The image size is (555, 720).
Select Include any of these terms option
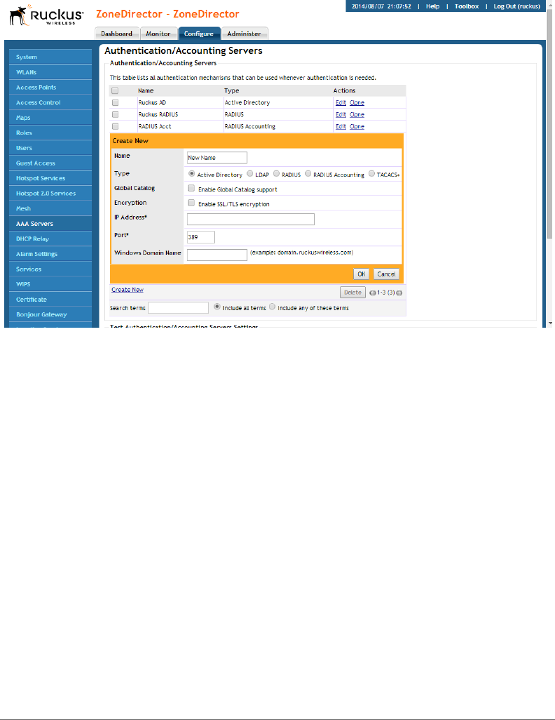click(x=273, y=307)
